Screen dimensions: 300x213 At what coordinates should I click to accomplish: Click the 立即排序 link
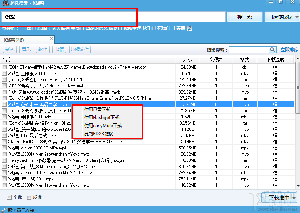pos(289,50)
